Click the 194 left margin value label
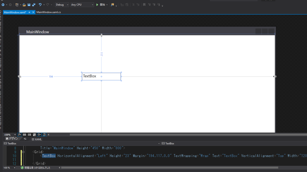 coord(51,77)
